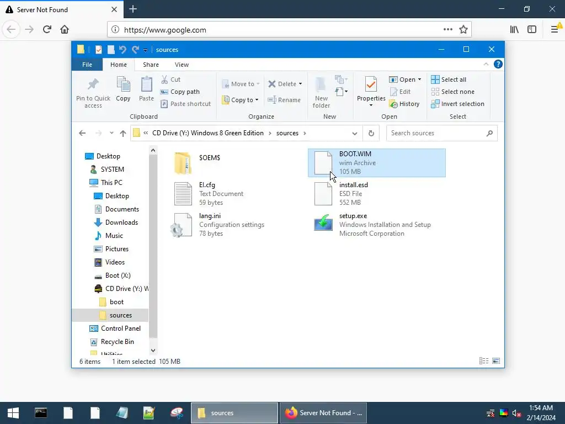The height and width of the screenshot is (424, 565).
Task: Click CD Drive (Y:) breadcrumb in address bar
Action: click(x=208, y=133)
